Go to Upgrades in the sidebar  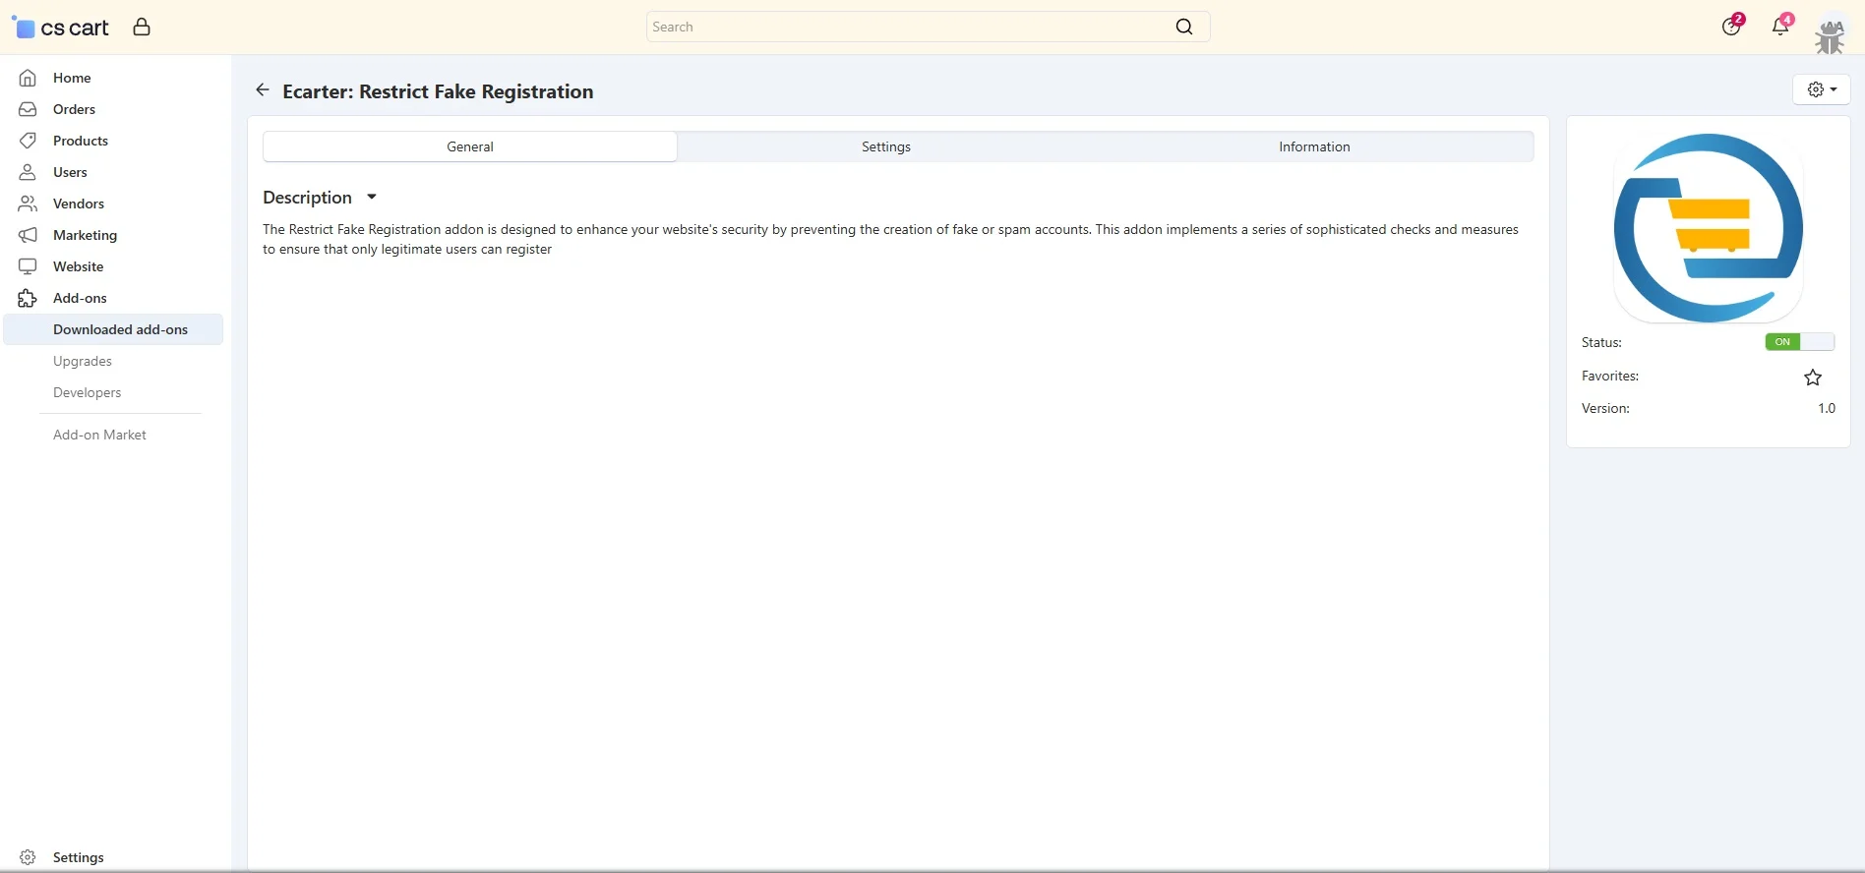83,361
